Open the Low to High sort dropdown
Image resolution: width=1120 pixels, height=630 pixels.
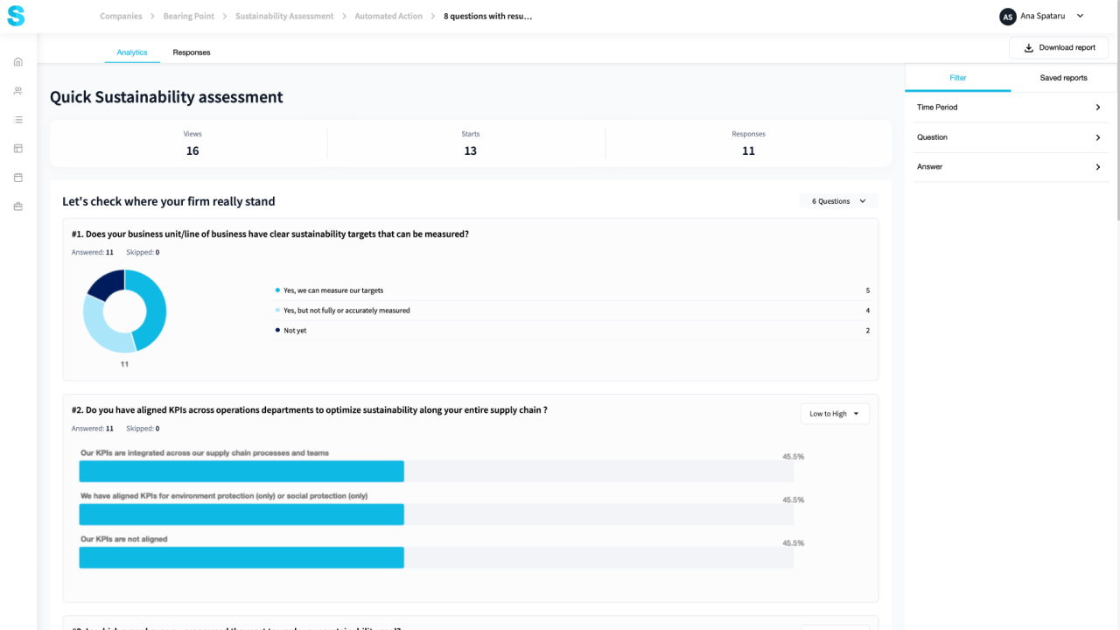[835, 414]
